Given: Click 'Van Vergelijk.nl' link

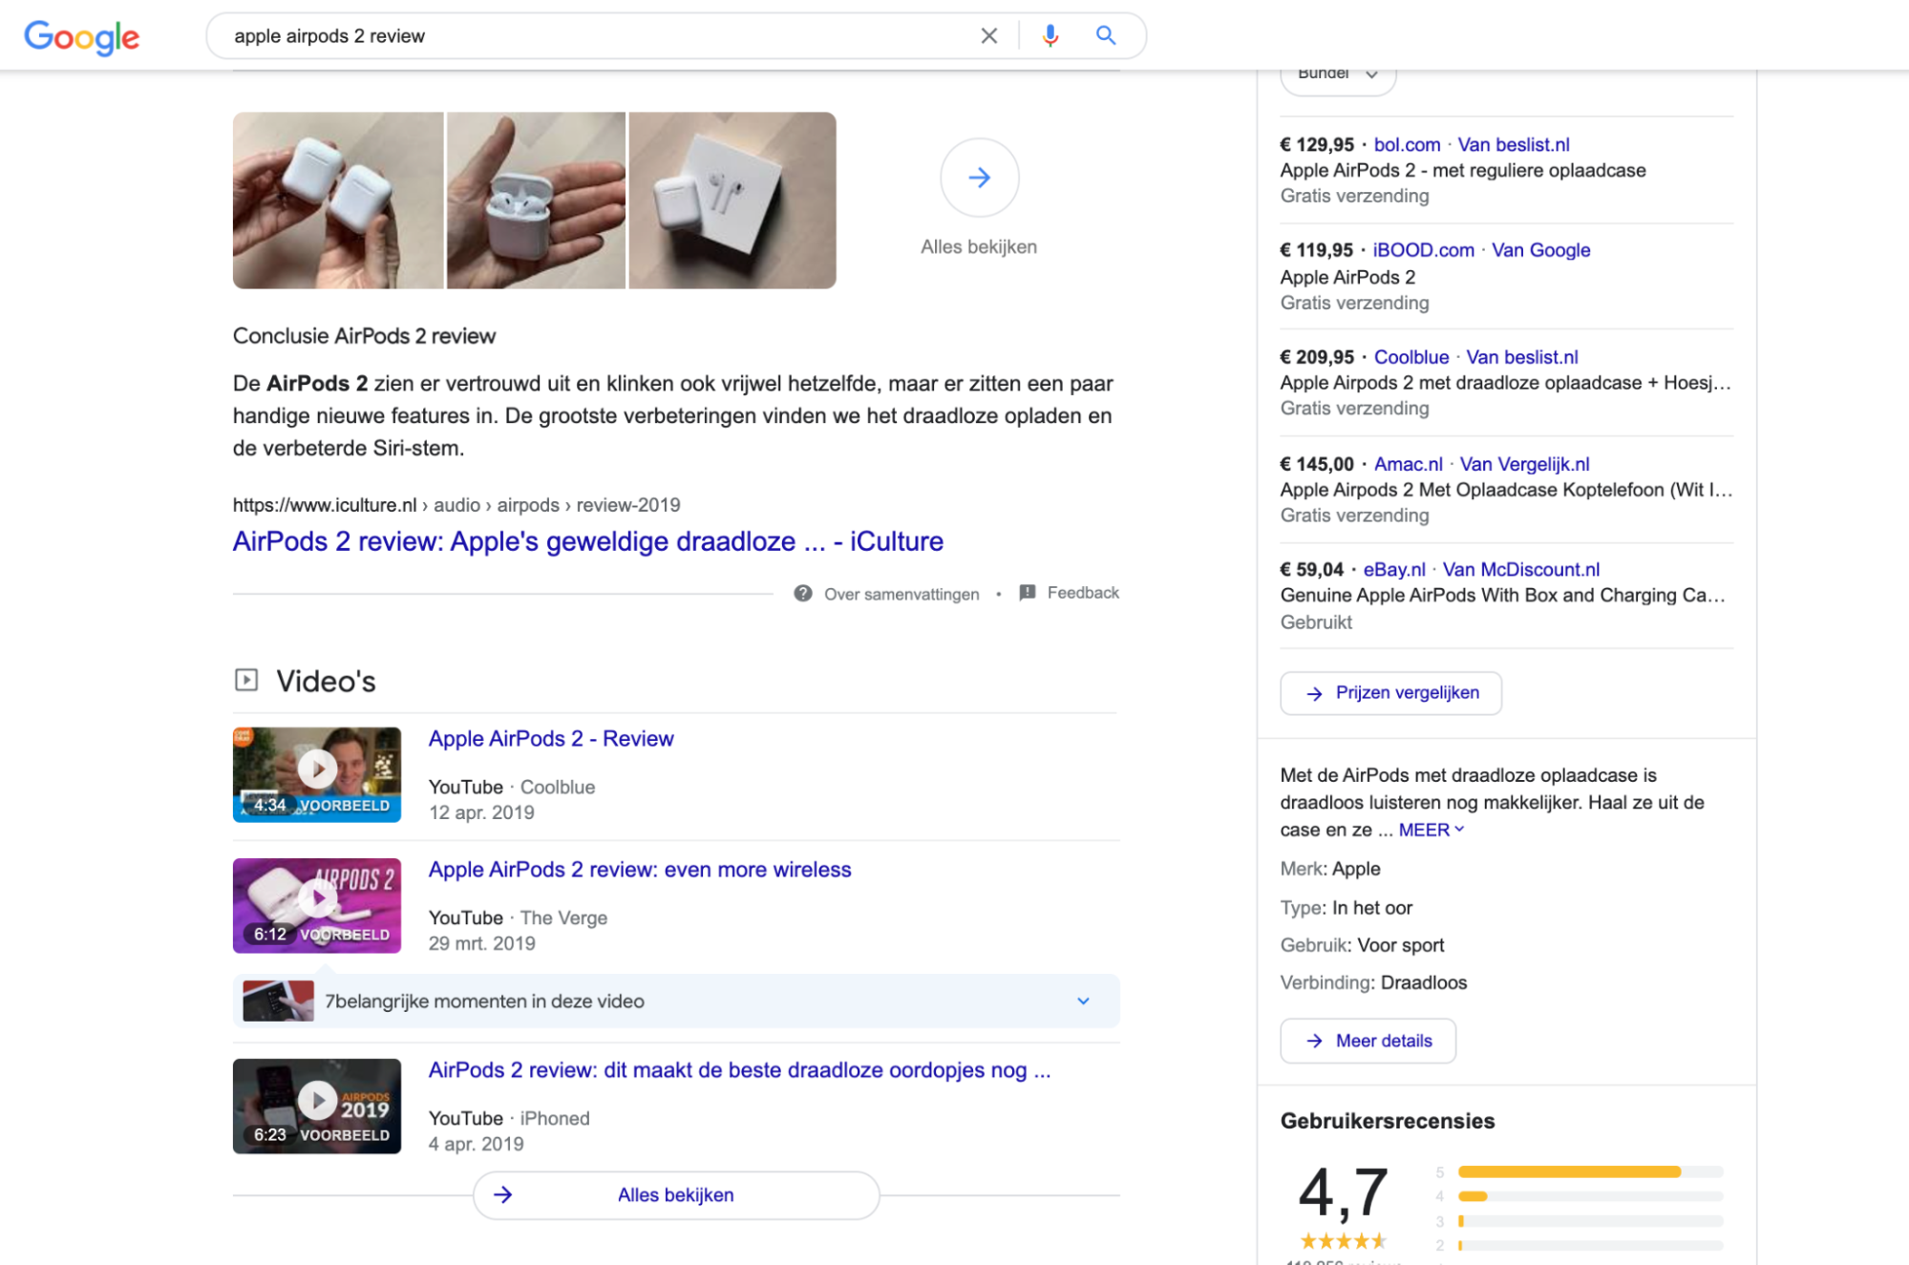Looking at the screenshot, I should (x=1525, y=464).
